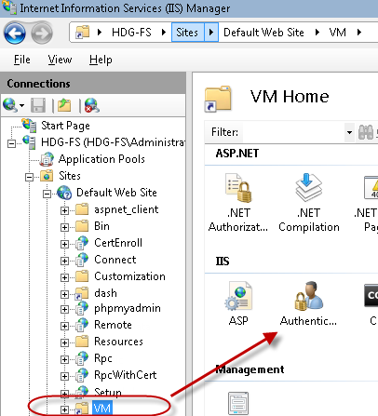Click the CertEnroll application icon
The height and width of the screenshot is (416, 378).
[82, 243]
